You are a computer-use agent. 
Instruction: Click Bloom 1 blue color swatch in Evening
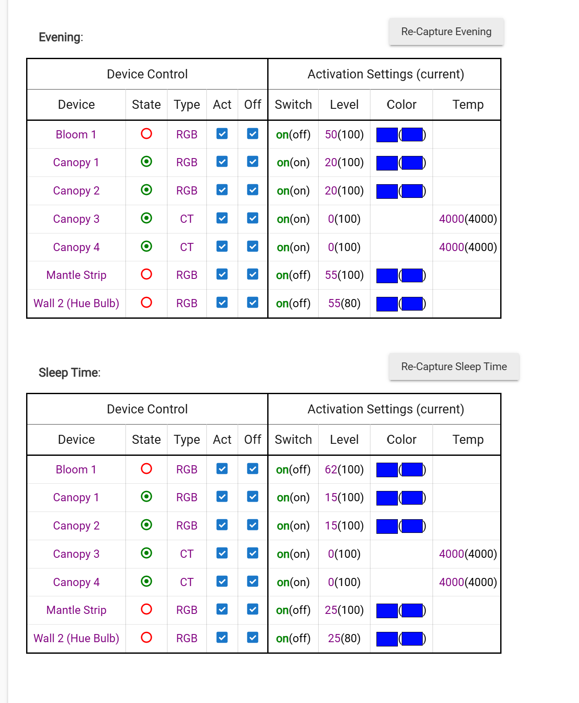[x=387, y=135]
